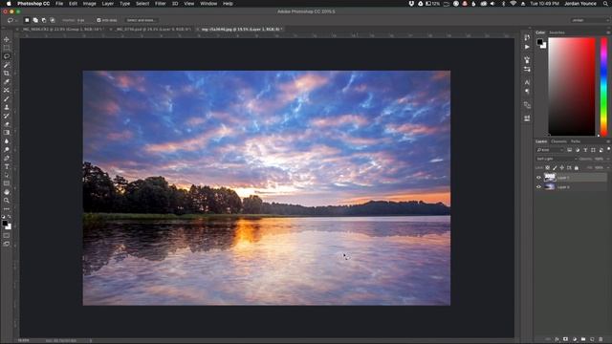This screenshot has height=344, width=612.
Task: Select the Rectangular Marquee tool
Action: point(7,48)
